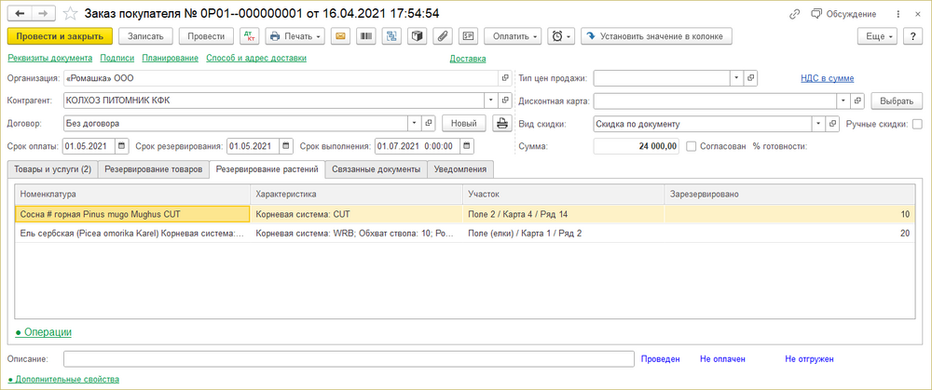Click the Дт/Кт postings icon

click(249, 36)
